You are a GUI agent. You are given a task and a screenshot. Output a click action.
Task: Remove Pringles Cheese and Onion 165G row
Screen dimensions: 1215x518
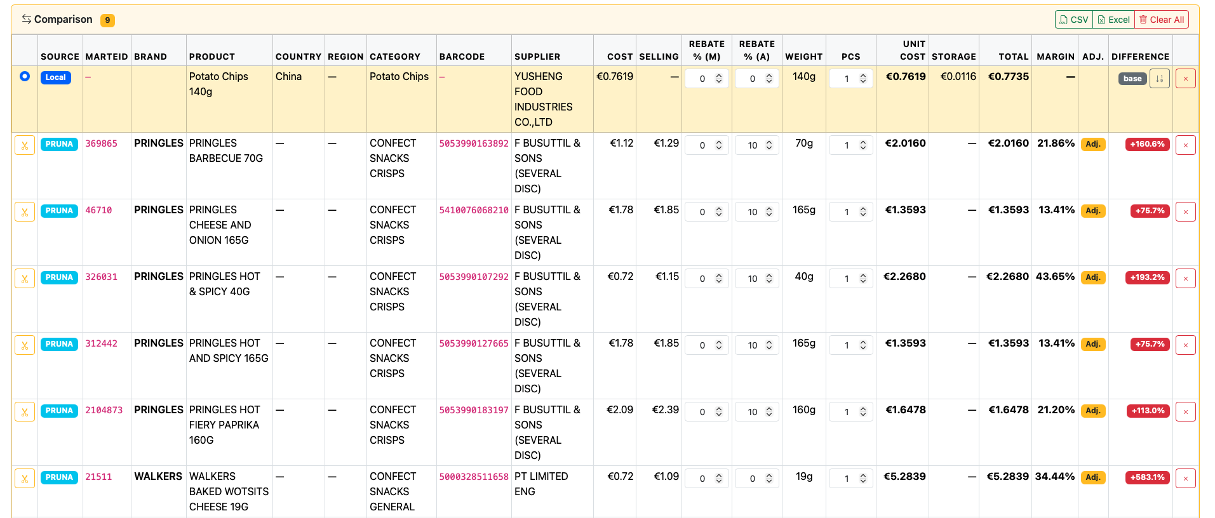coord(1185,212)
